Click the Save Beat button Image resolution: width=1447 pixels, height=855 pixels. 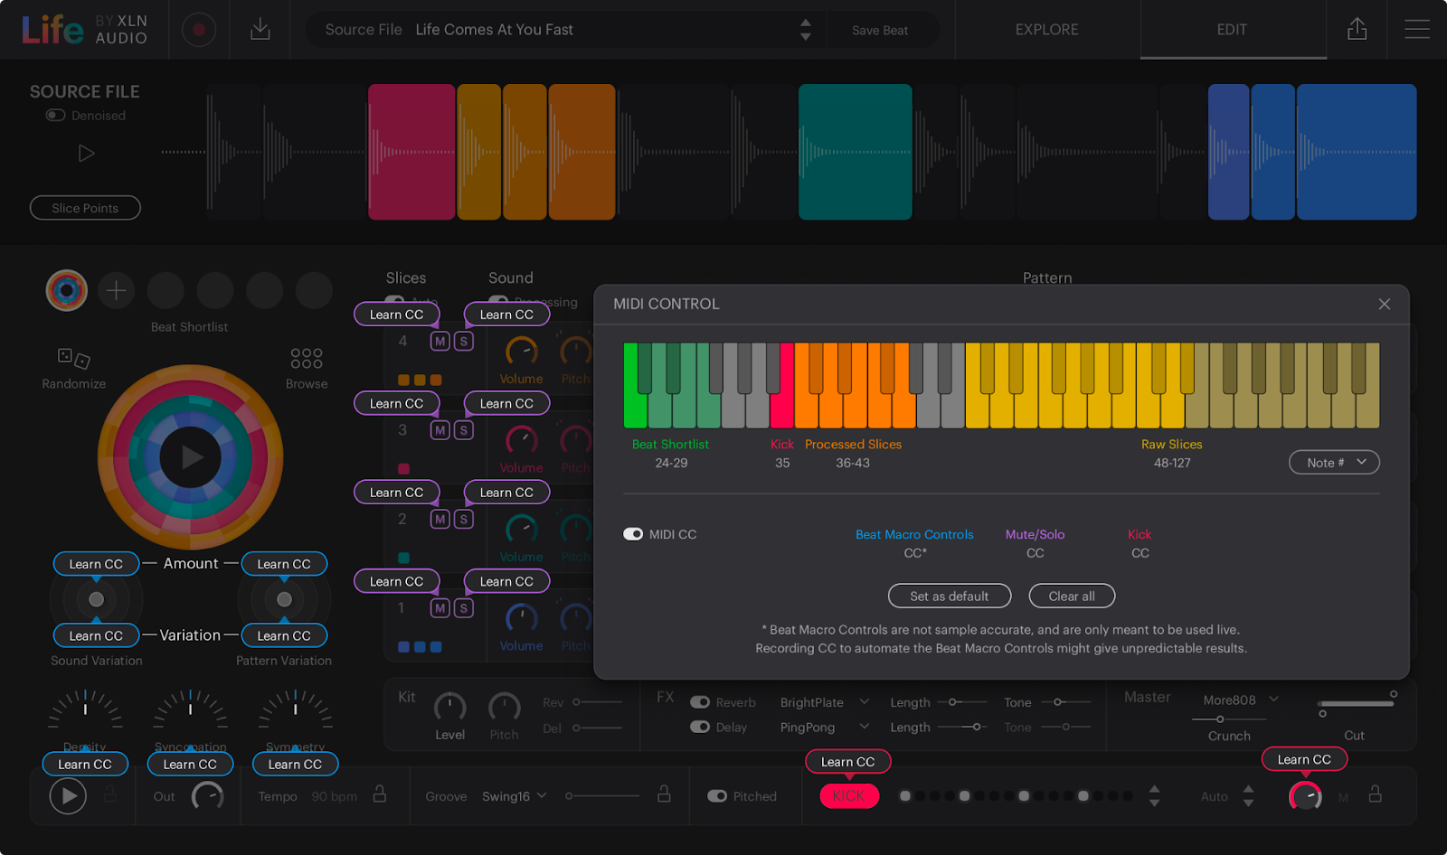point(880,30)
